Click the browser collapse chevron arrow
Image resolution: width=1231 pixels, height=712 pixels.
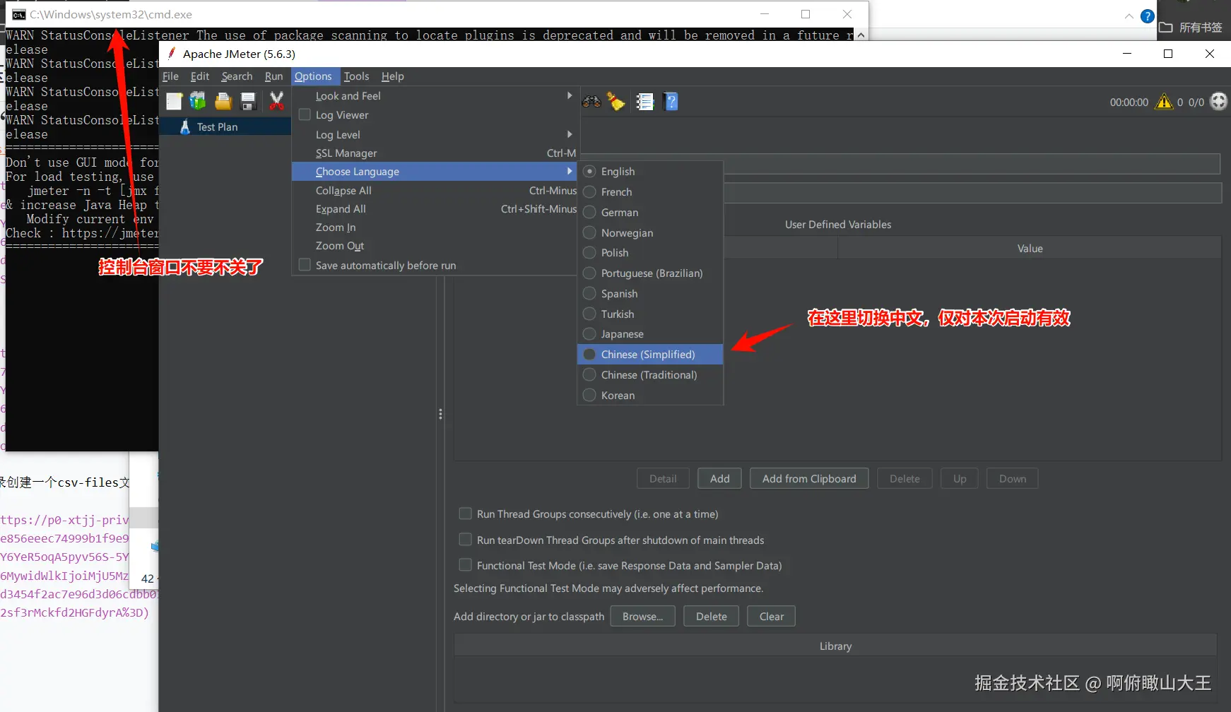click(1129, 16)
